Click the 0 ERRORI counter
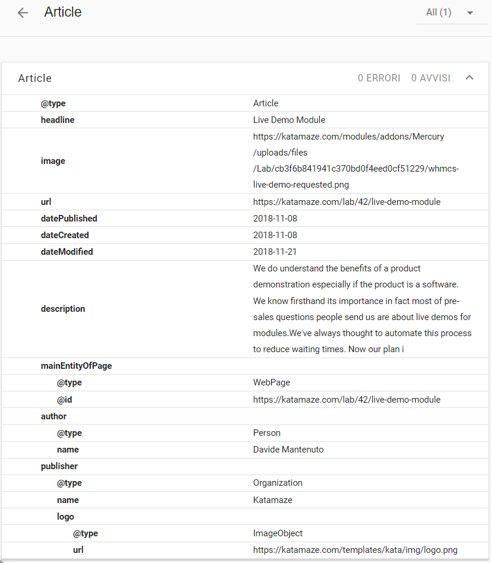The width and height of the screenshot is (492, 563). (x=379, y=78)
